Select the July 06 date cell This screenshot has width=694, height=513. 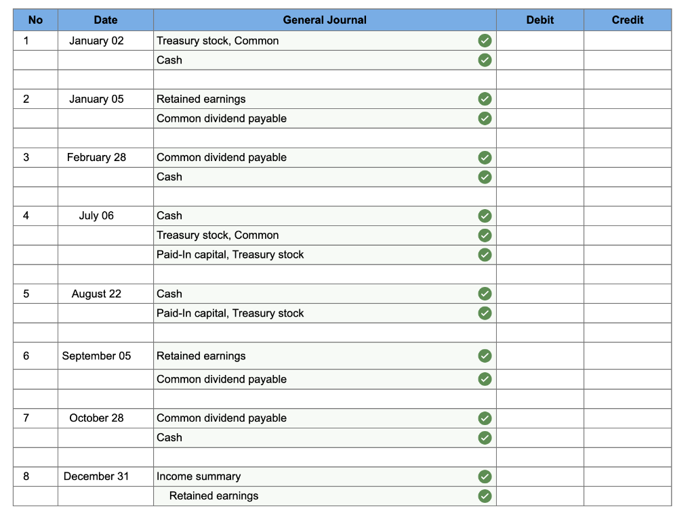tap(105, 216)
